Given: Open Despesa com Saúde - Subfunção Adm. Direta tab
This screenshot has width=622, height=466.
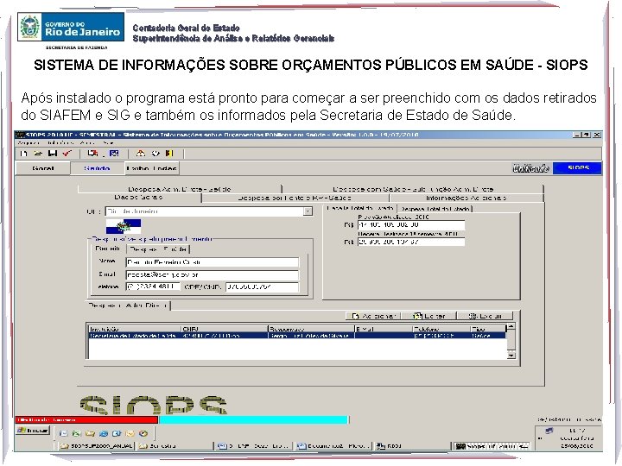Looking at the screenshot, I should (413, 189).
